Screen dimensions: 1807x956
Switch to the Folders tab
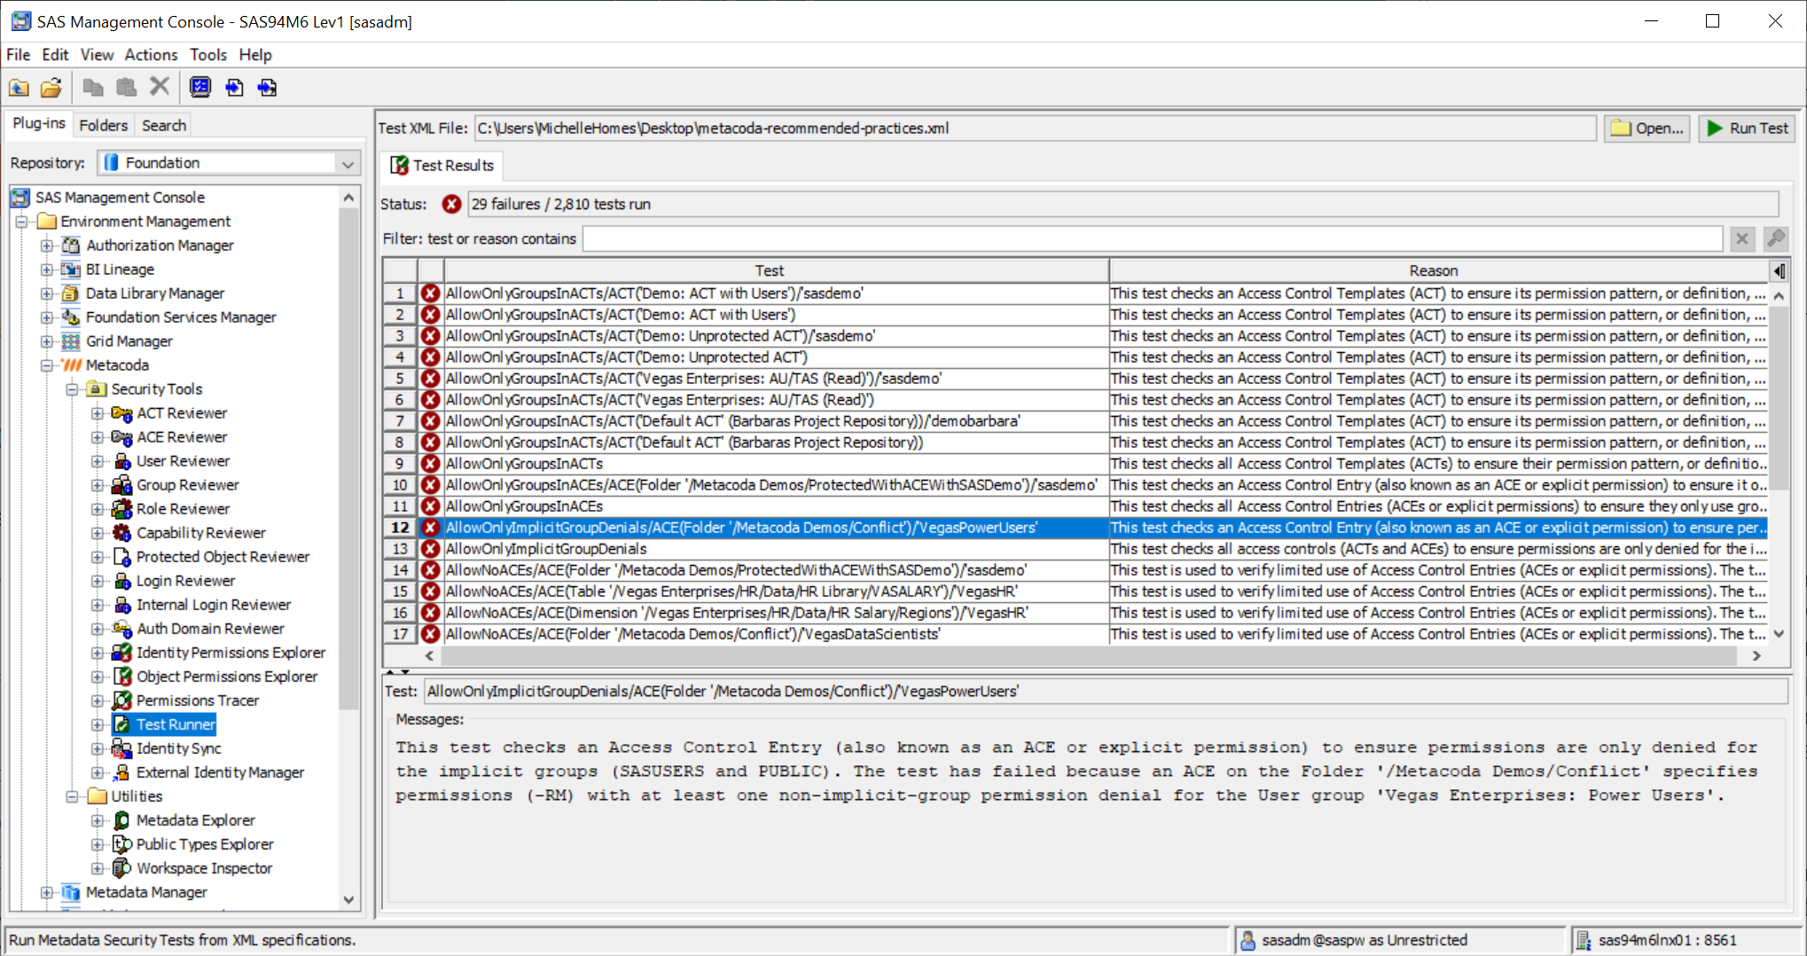point(103,125)
